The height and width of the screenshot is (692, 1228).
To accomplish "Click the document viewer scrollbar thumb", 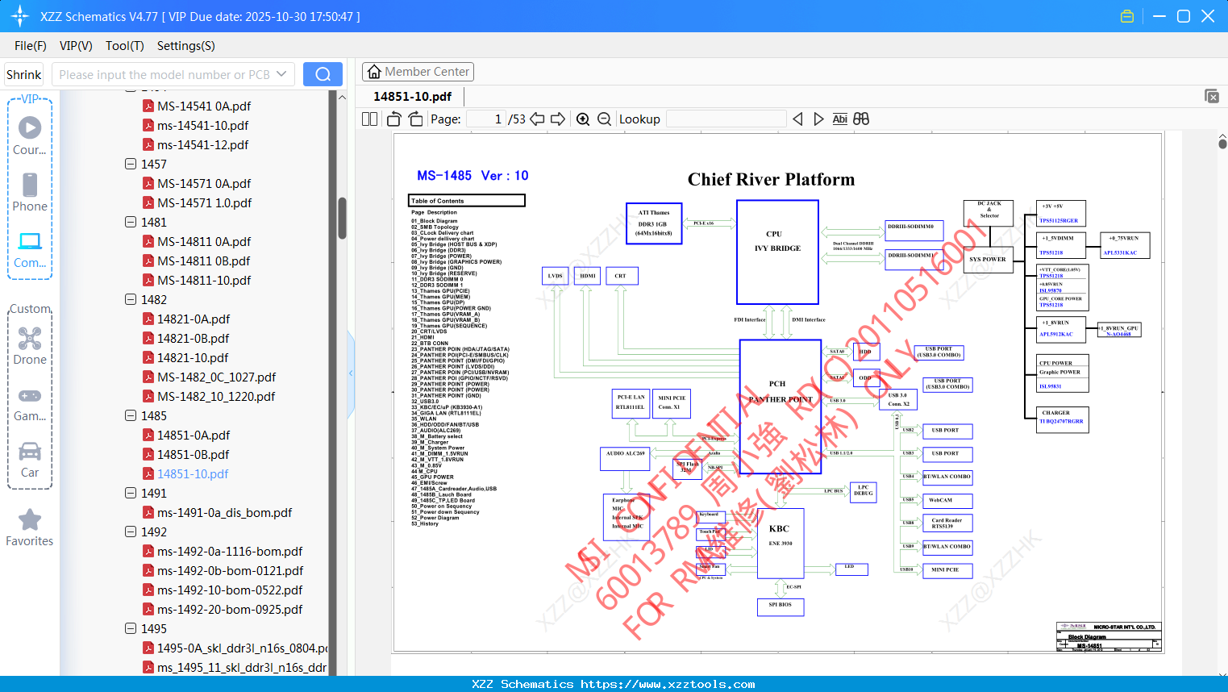I will 1222,144.
